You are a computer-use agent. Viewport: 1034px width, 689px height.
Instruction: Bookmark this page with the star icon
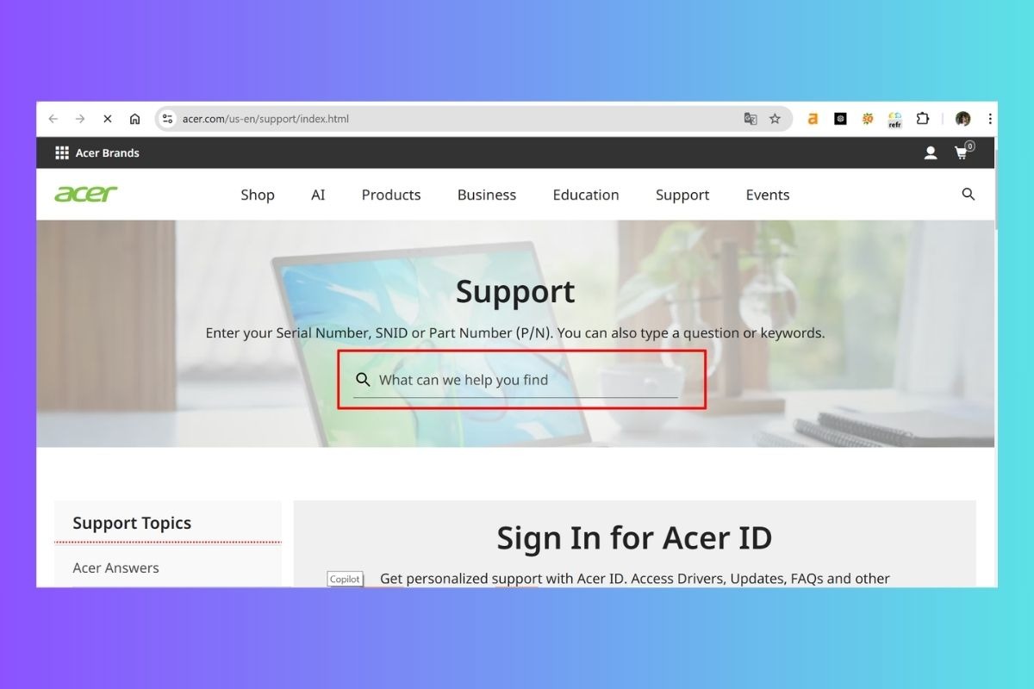pos(775,119)
